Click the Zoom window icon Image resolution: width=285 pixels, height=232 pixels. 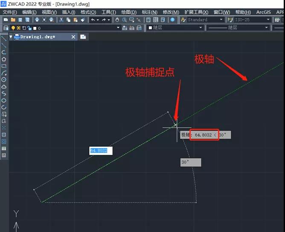tap(131, 20)
